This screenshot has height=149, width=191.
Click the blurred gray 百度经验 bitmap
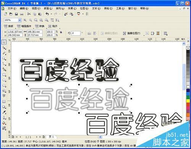(79, 98)
